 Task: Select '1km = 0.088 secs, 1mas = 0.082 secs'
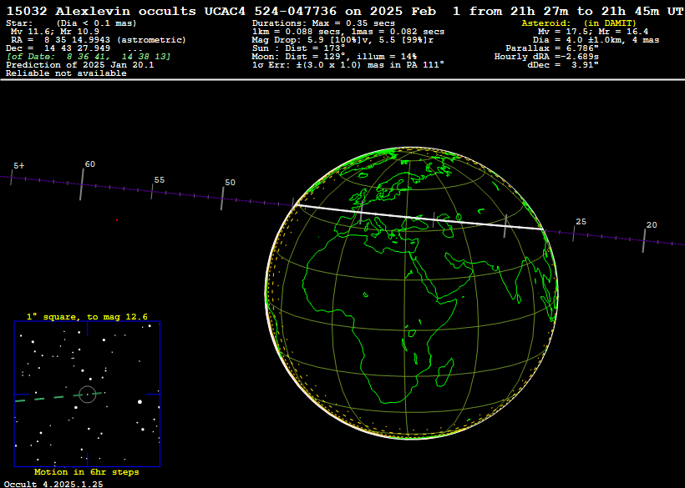(348, 32)
